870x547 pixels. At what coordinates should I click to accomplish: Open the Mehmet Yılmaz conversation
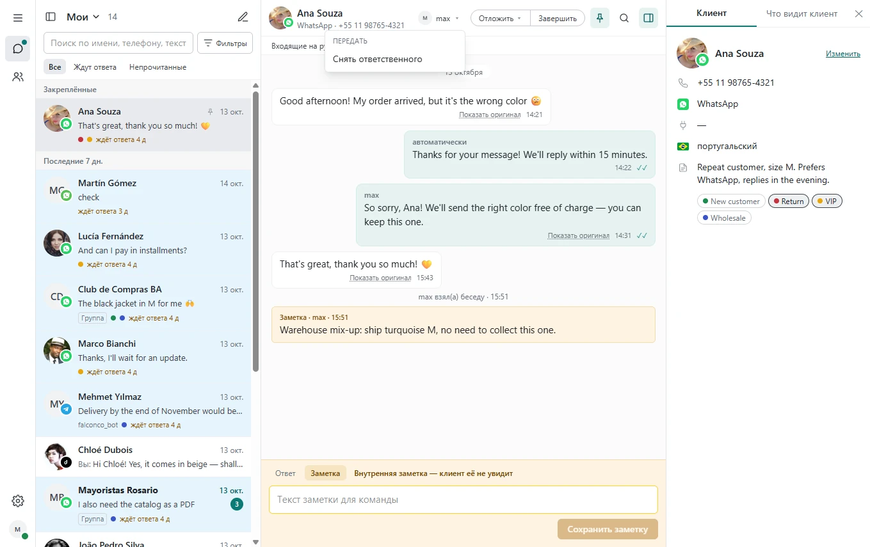(x=143, y=411)
